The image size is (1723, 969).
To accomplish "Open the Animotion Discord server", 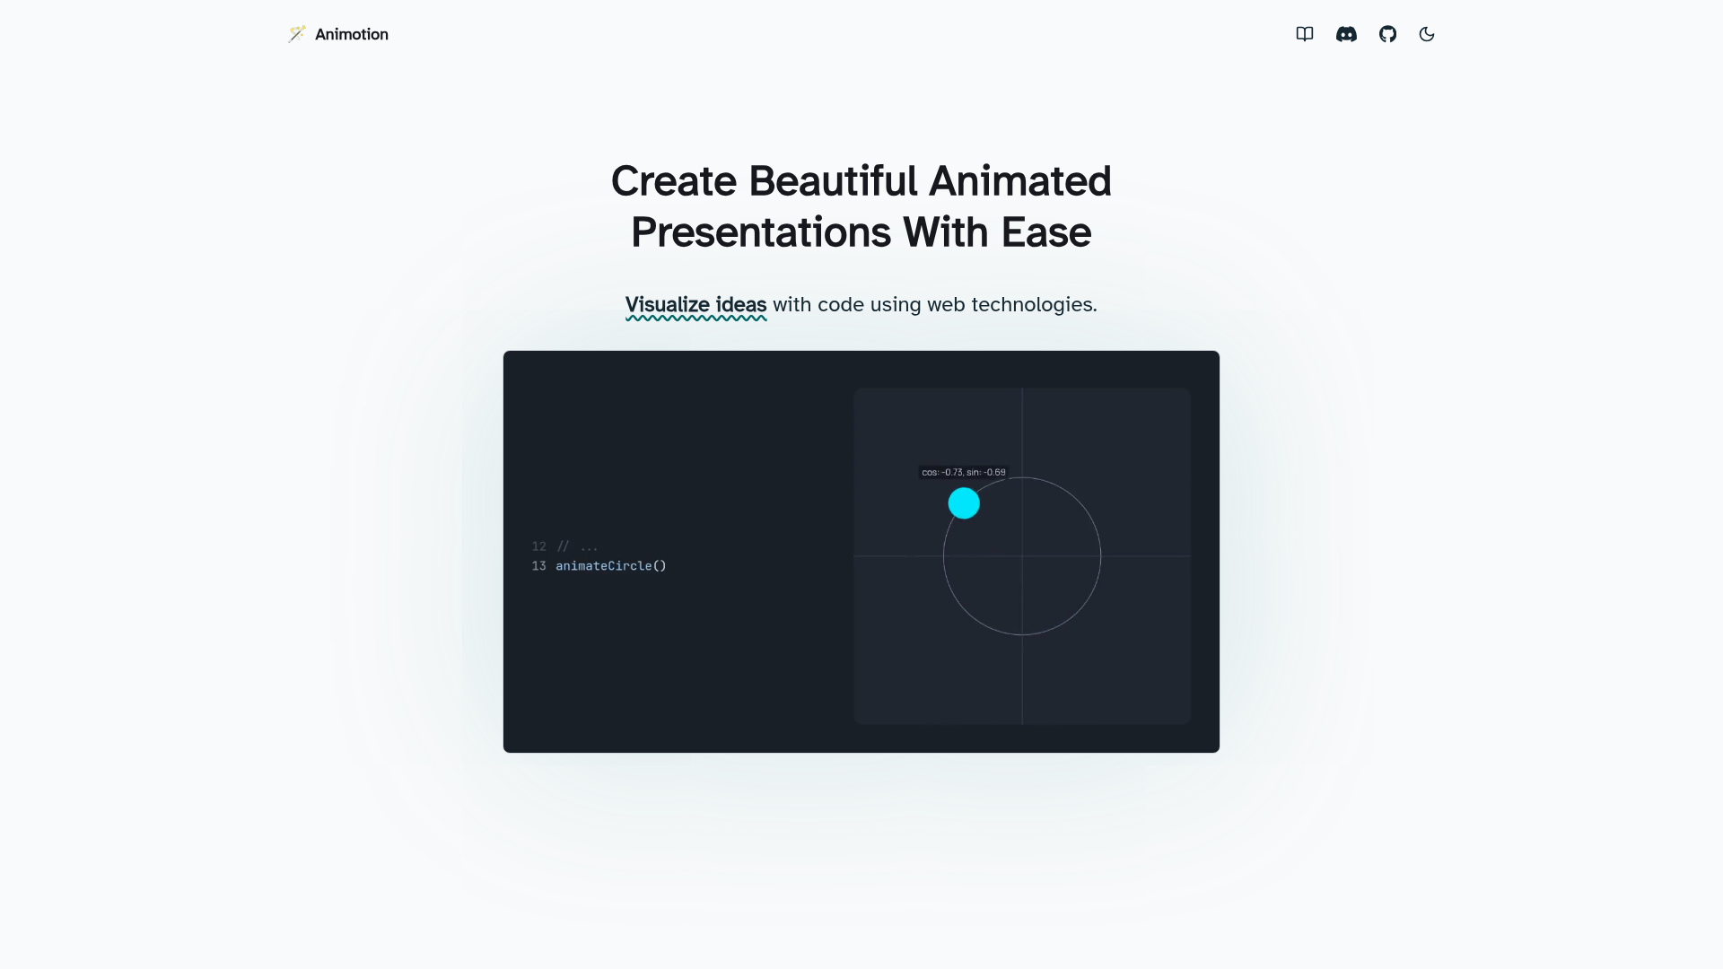I will click(x=1346, y=34).
